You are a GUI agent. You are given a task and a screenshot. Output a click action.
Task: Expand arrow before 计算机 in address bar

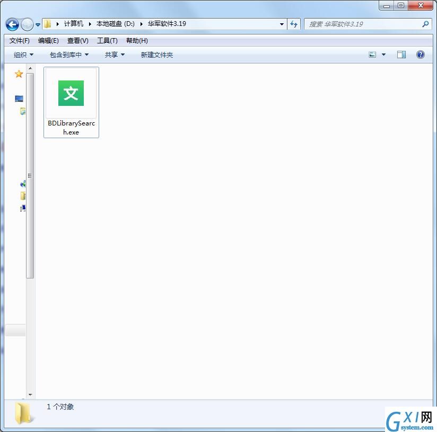58,24
